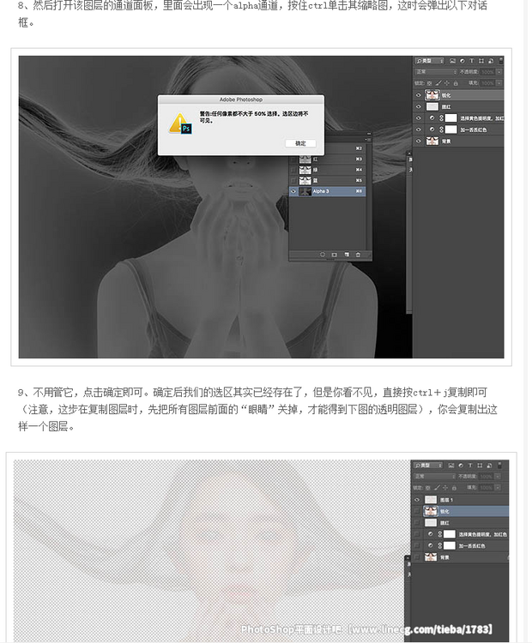
Task: Hide the 背景 layer via its eye in step 8 screenshot
Action: click(418, 141)
